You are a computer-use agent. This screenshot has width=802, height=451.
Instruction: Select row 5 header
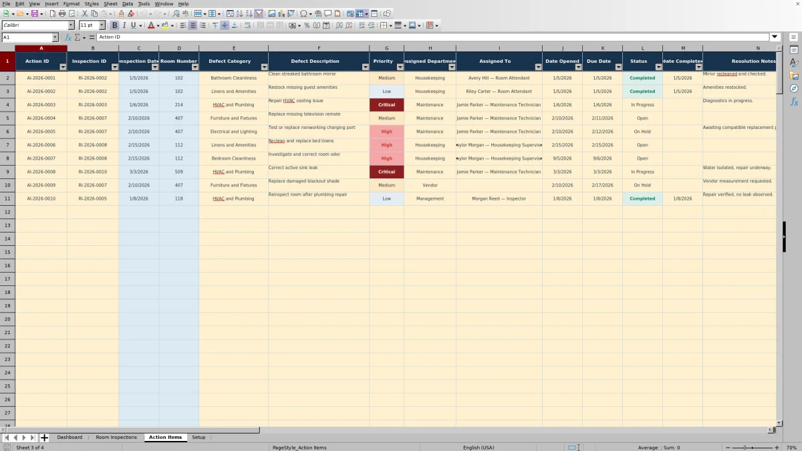pyautogui.click(x=7, y=118)
